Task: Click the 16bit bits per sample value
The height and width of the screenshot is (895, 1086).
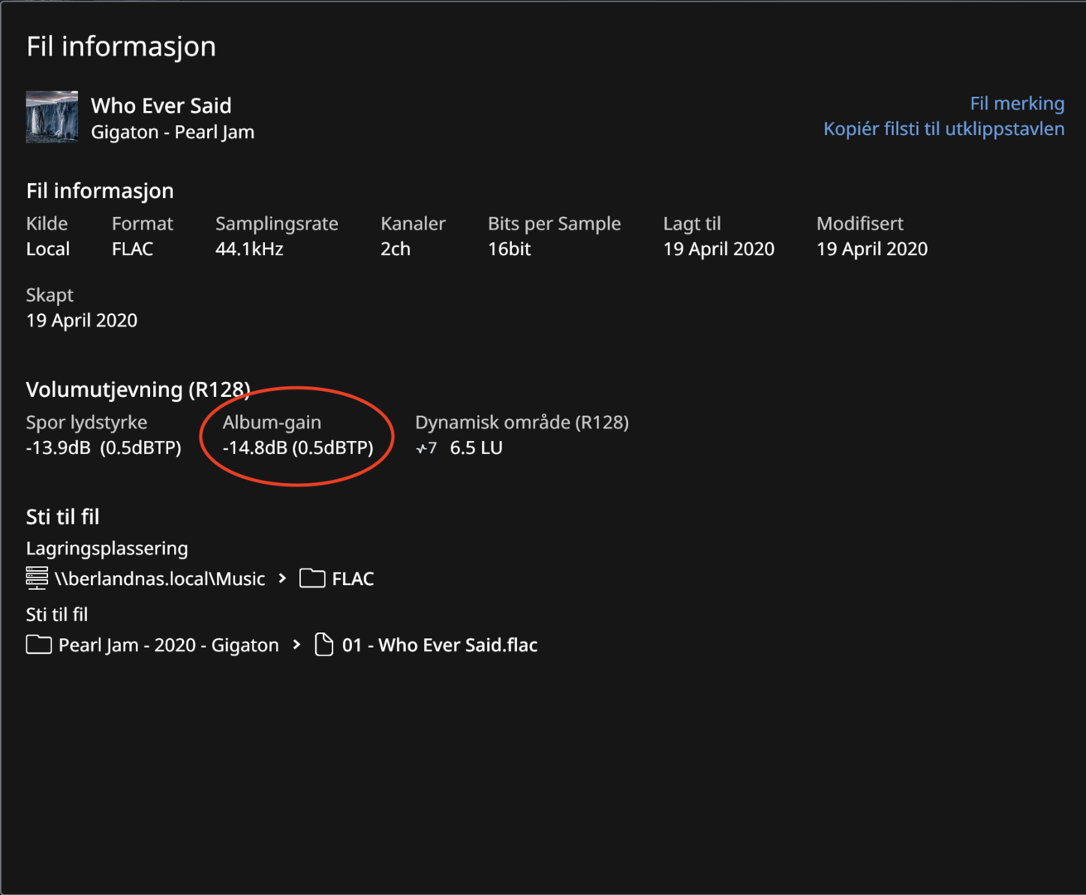Action: coord(509,249)
